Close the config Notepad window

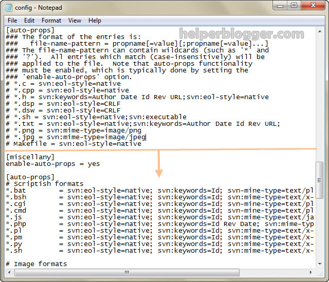point(313,6)
